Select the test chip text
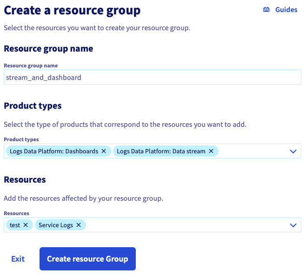 [x=15, y=225]
